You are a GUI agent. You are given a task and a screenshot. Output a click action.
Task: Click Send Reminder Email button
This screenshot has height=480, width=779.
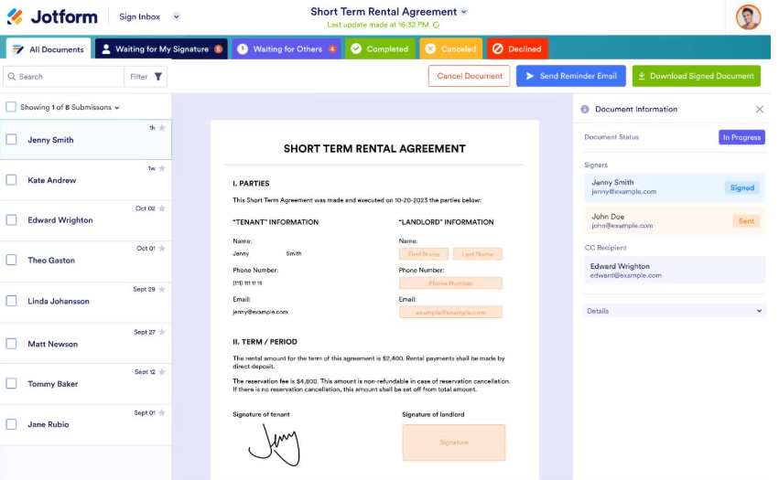[570, 76]
